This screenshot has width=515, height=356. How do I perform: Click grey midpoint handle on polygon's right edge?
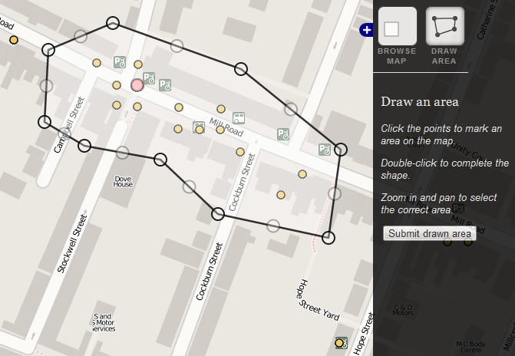pos(335,193)
